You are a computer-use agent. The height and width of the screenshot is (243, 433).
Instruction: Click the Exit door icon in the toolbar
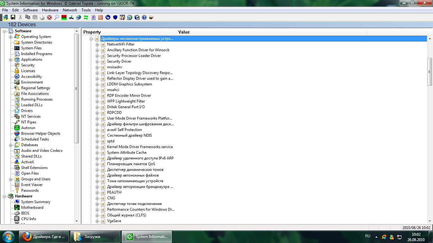pyautogui.click(x=6, y=17)
